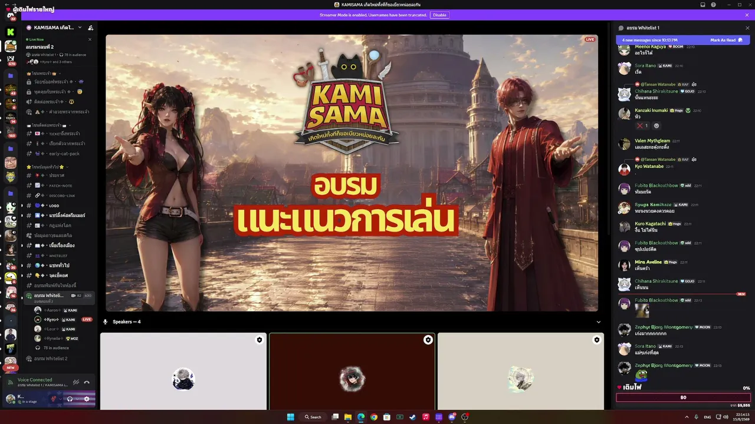
Task: Click the third speaker tile's badge icon
Action: coord(596,340)
